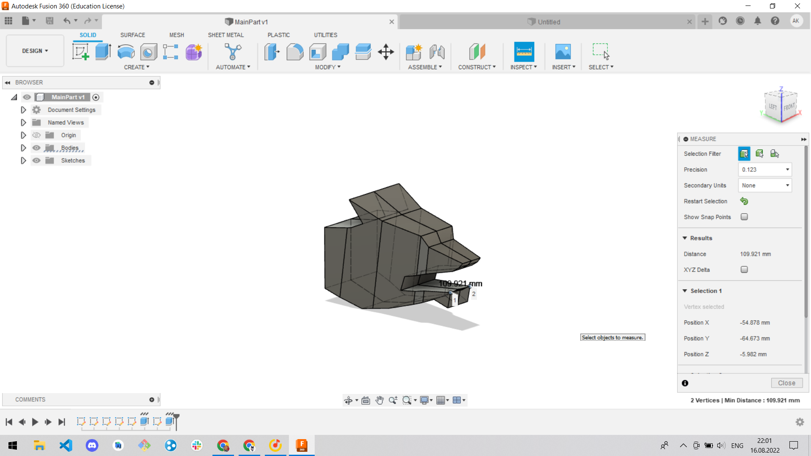This screenshot has width=811, height=456.
Task: Show the hidden Origin folder
Action: (x=37, y=135)
